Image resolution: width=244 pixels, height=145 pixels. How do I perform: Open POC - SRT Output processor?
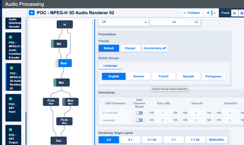tap(13, 135)
